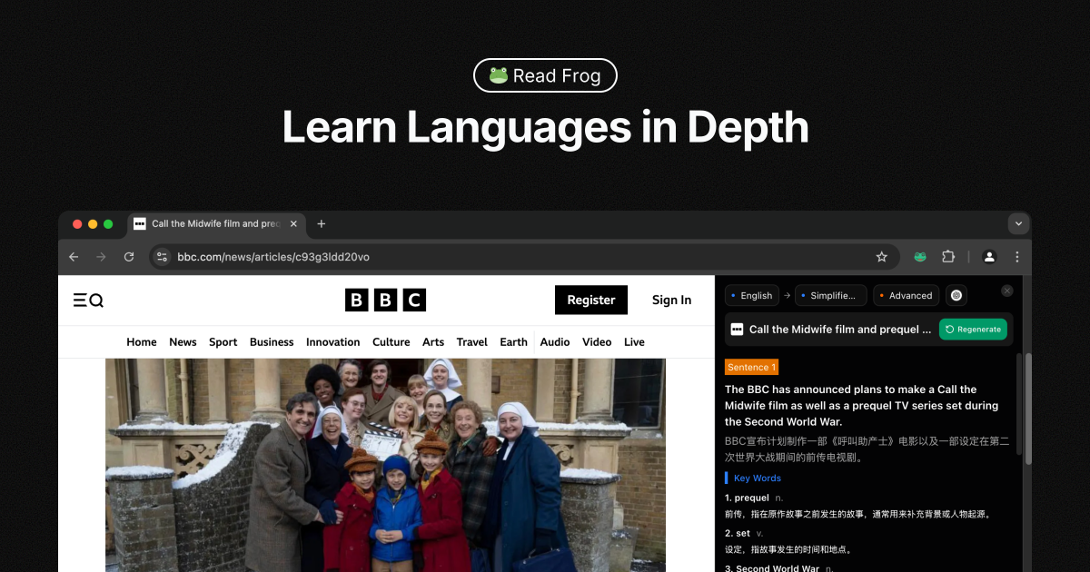Click the key word 'prequel'
The image size is (1090, 572).
(751, 498)
